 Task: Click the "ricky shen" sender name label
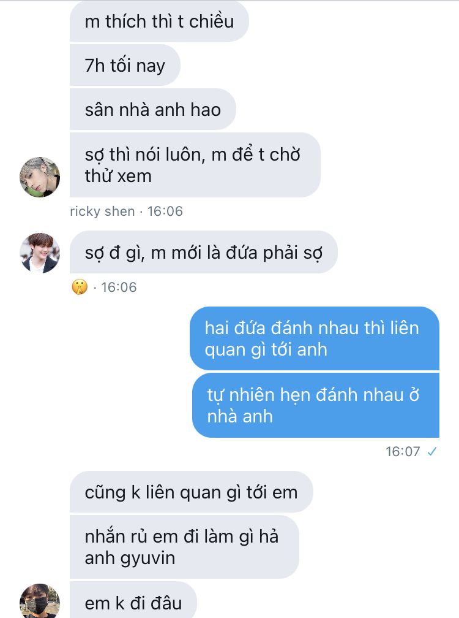[102, 212]
